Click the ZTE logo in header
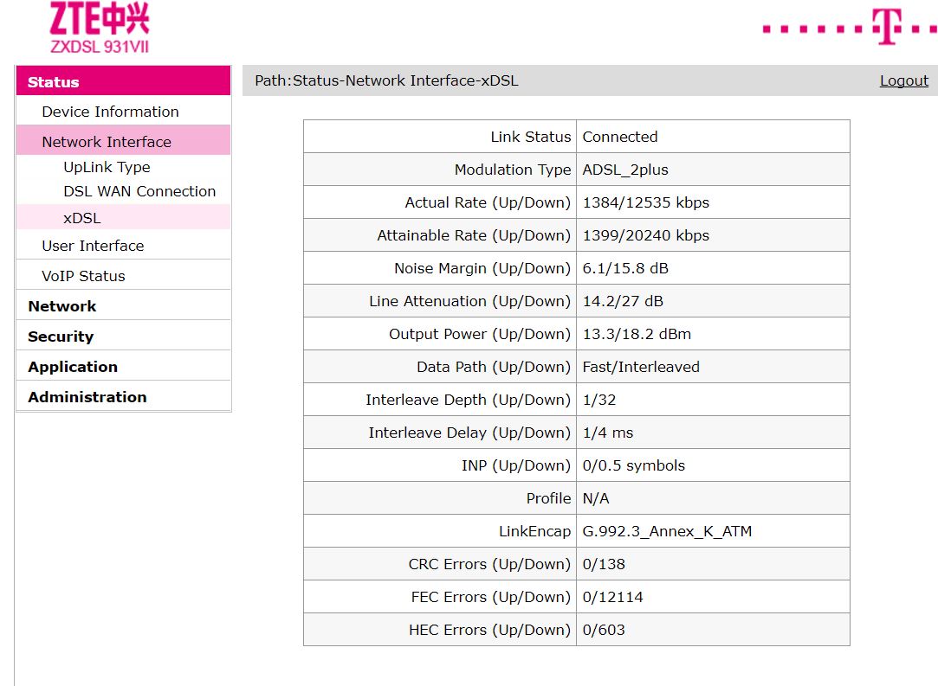 (x=99, y=28)
